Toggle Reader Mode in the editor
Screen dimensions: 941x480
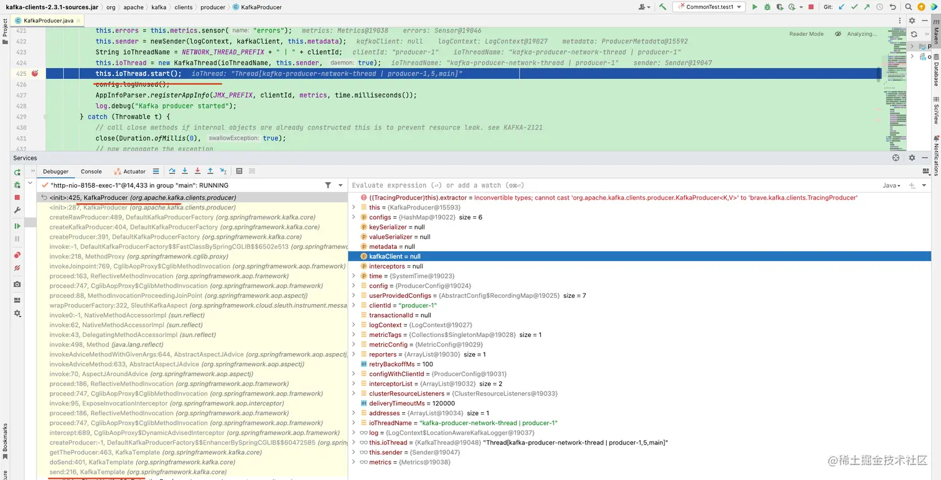coord(806,34)
